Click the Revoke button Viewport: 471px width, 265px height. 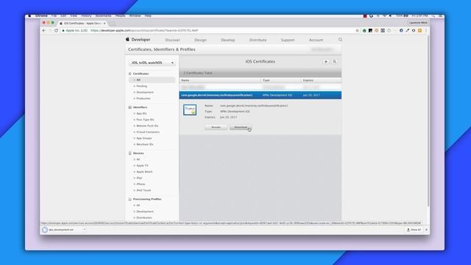(216, 127)
